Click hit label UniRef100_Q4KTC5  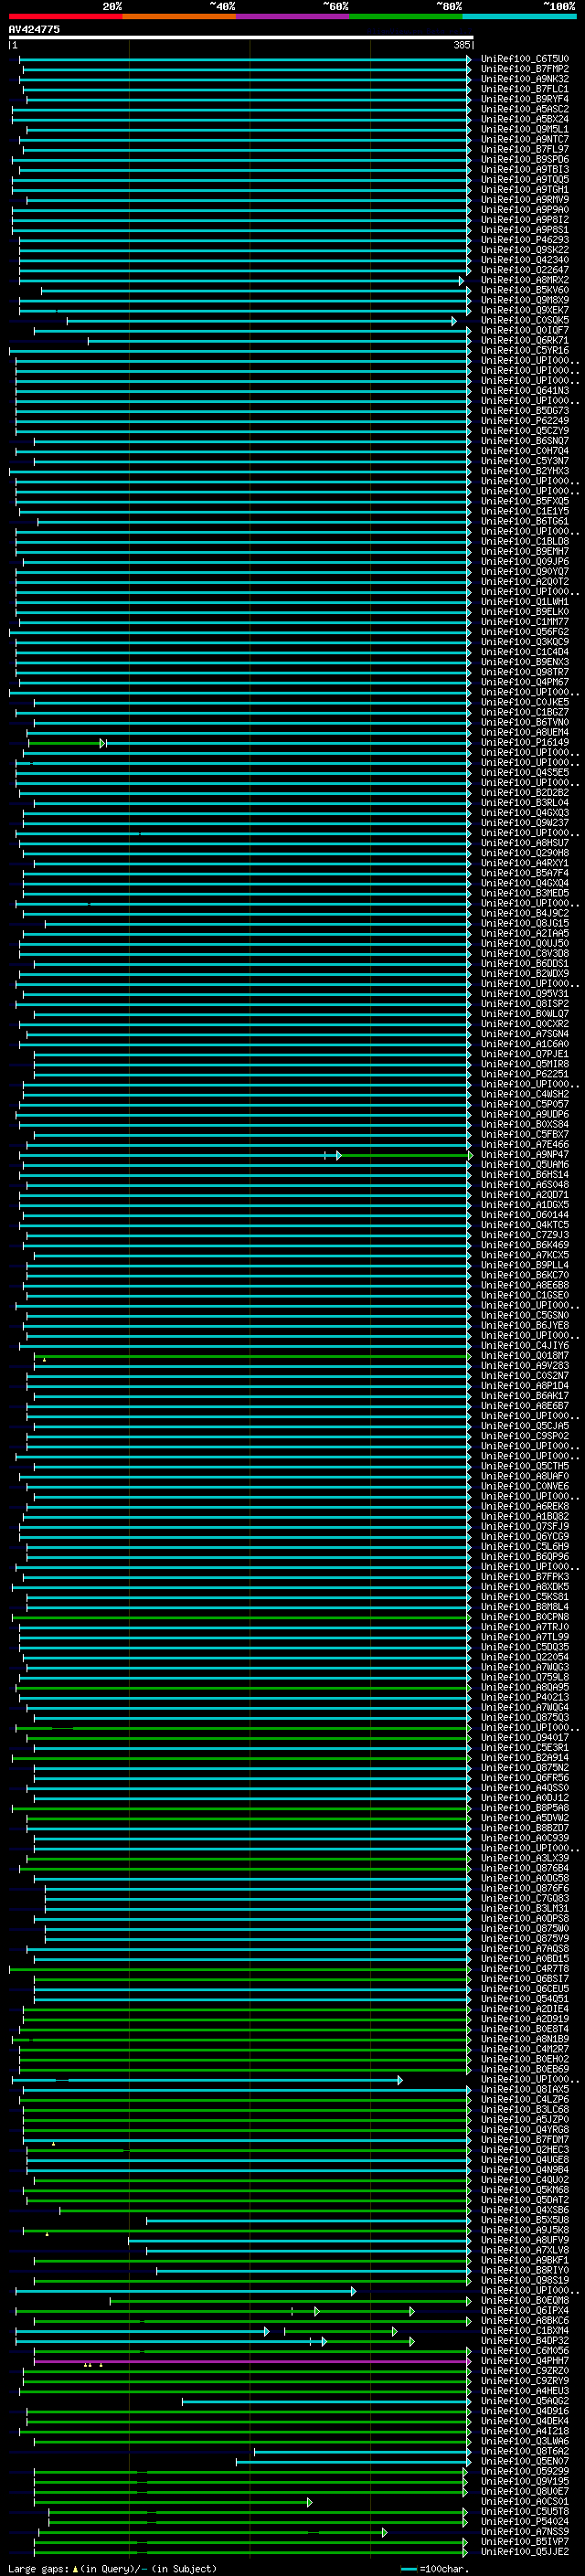pos(525,1225)
